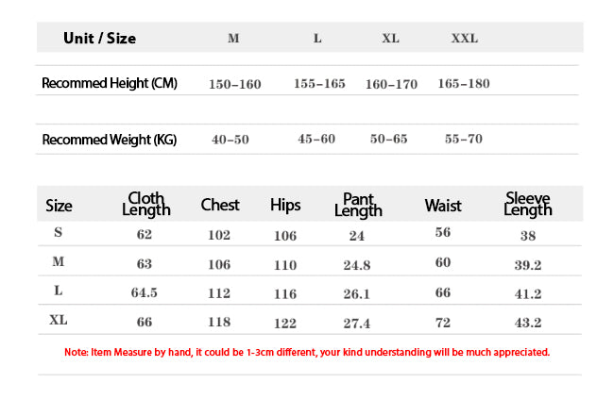
Task: Click the "Recommed Height (CM)" row label
Action: [x=110, y=83]
